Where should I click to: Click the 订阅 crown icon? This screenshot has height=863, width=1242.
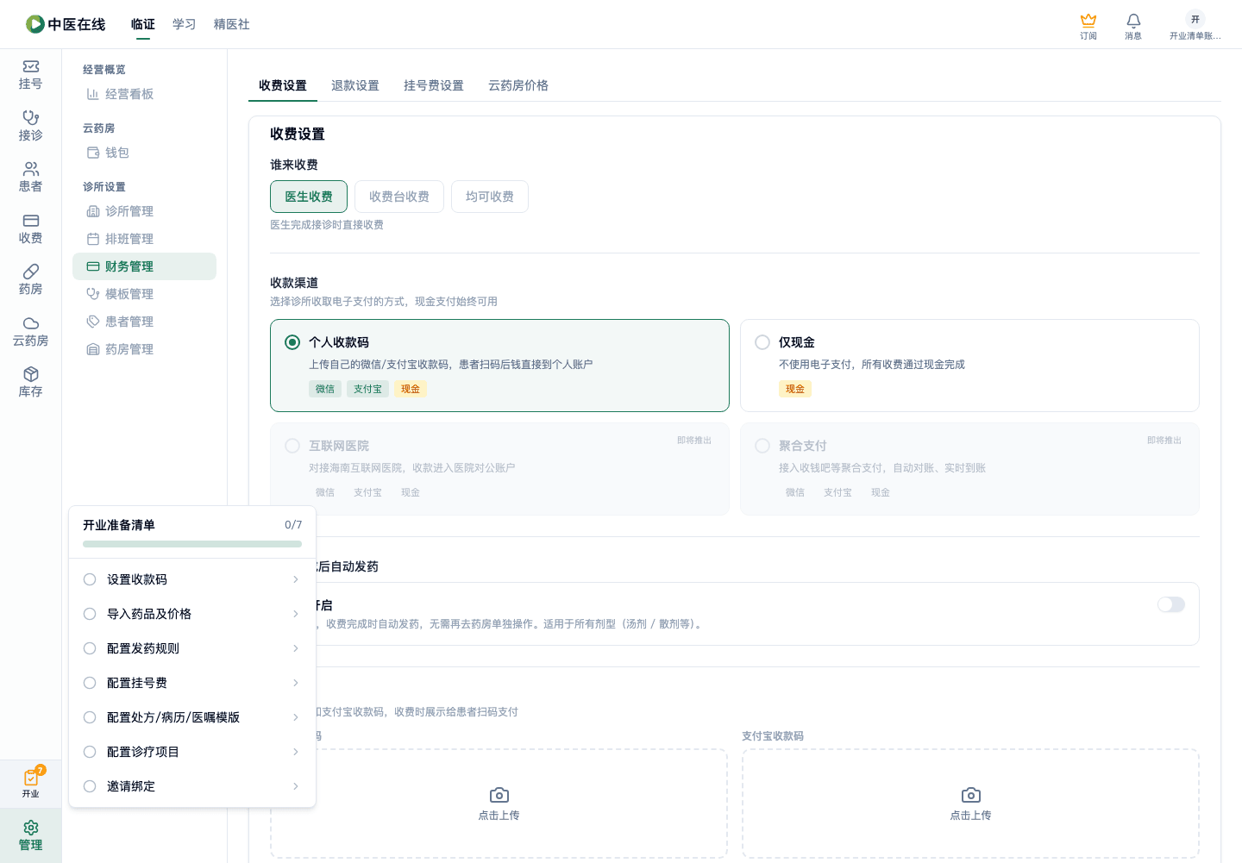click(1088, 21)
